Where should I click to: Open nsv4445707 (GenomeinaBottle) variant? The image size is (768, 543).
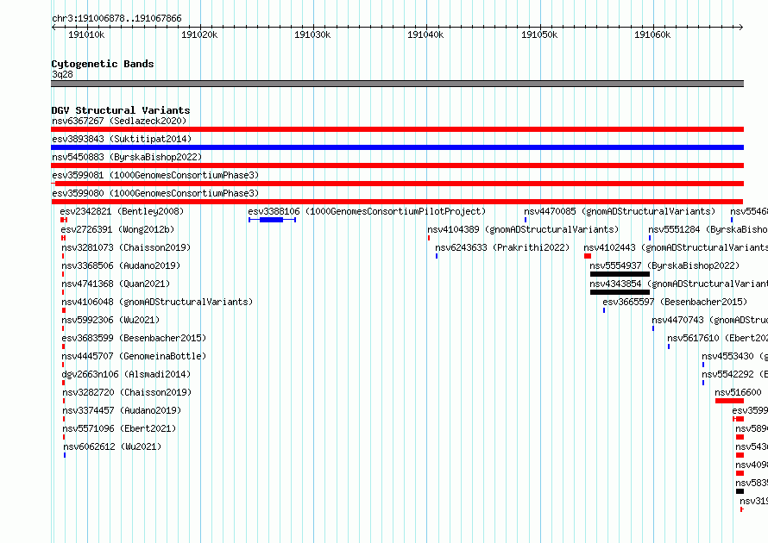[135, 356]
